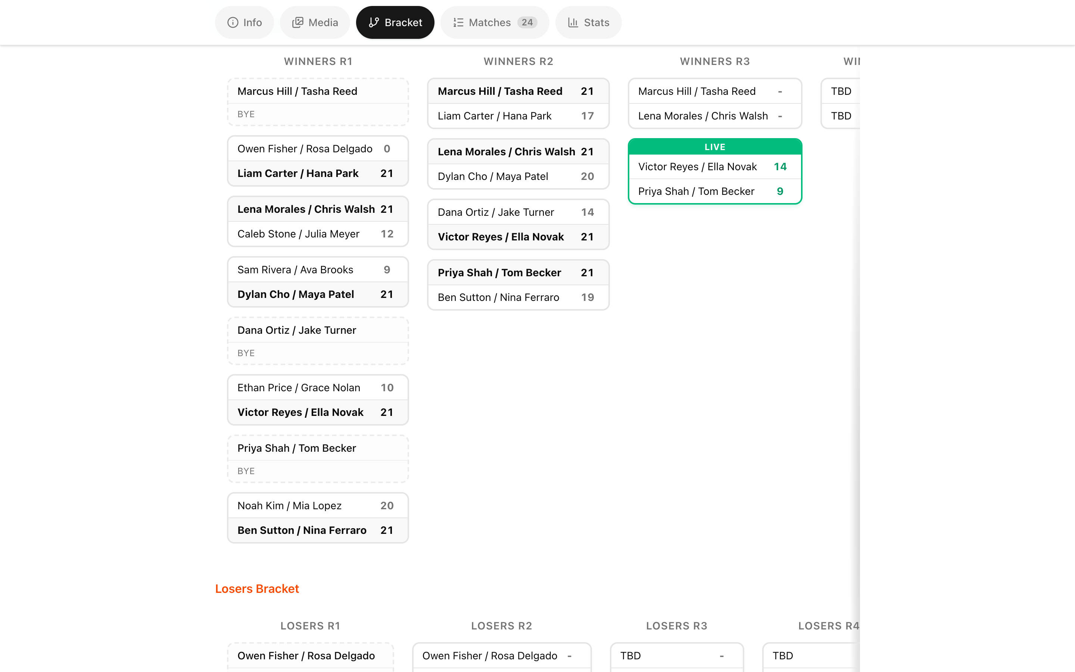Click the 24 matches count badge
This screenshot has width=1075, height=672.
pyautogui.click(x=527, y=22)
